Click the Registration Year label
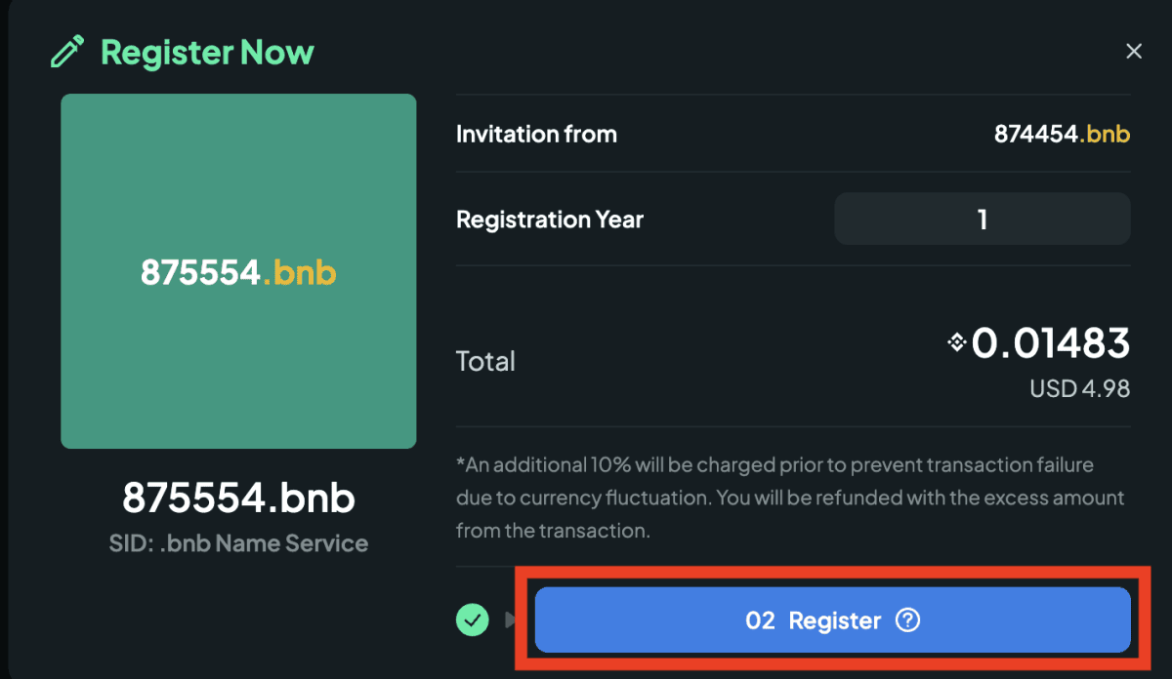This screenshot has height=679, width=1172. click(550, 220)
